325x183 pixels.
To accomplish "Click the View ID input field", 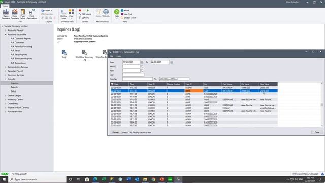I will 131,67.
